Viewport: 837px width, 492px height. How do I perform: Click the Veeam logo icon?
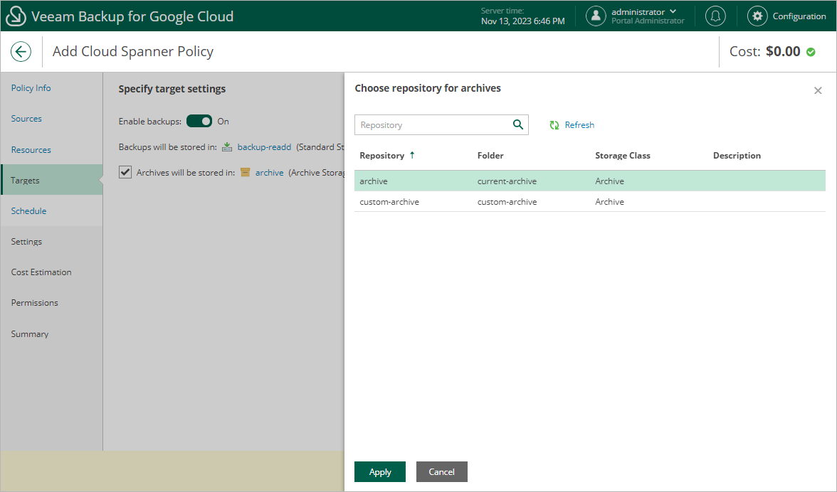coord(16,16)
